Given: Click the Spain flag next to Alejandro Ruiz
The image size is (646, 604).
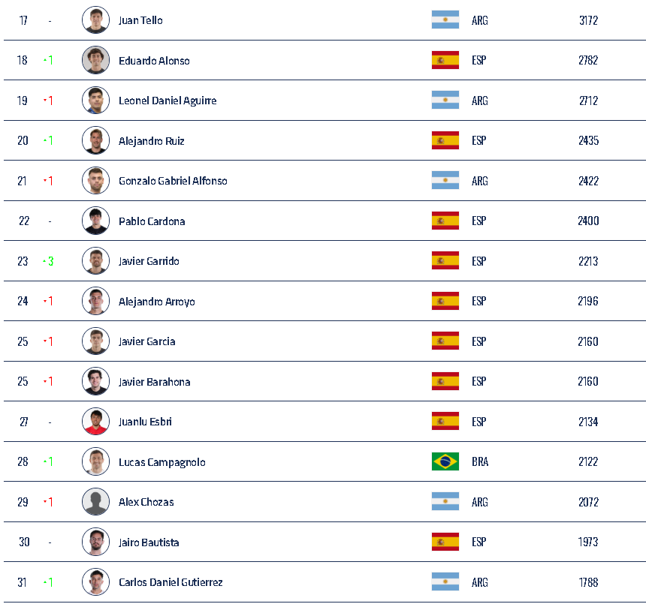Looking at the screenshot, I should click(445, 140).
